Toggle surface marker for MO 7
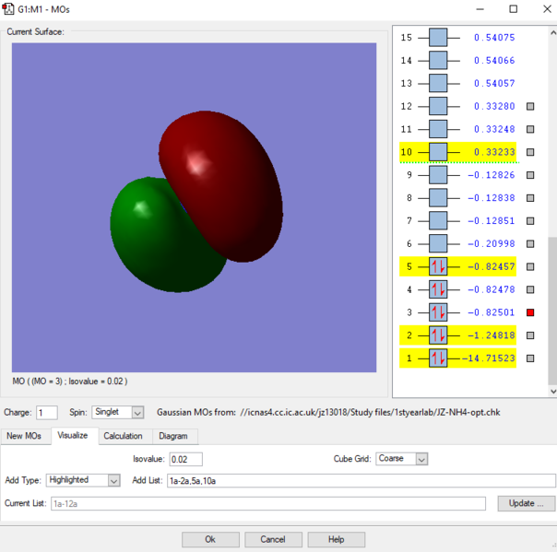Screen dimensions: 557x552 (x=530, y=221)
